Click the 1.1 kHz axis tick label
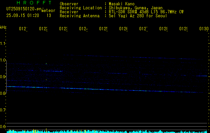Image resolution: width=210 pixels, height=133 pixels. [x=3, y=44]
